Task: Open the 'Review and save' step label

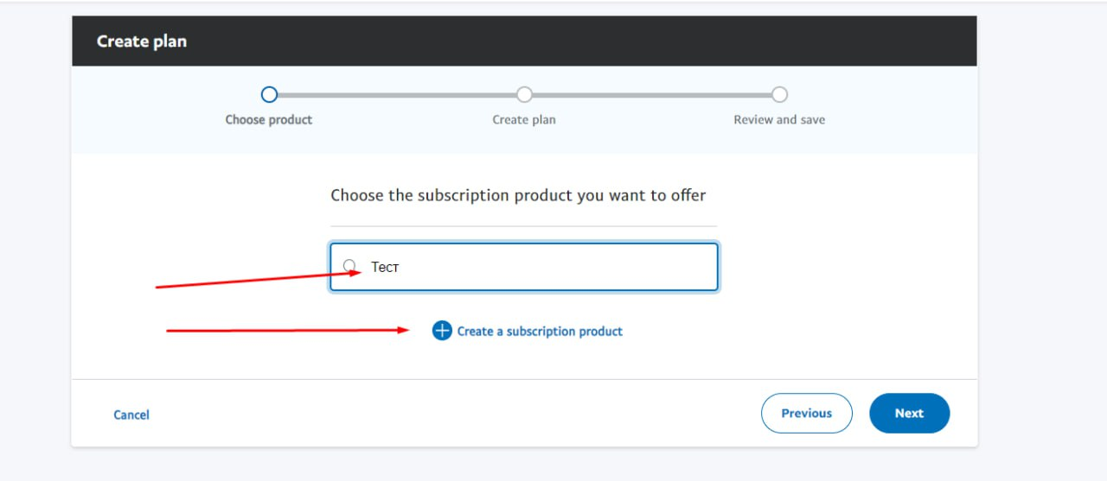Action: tap(779, 120)
